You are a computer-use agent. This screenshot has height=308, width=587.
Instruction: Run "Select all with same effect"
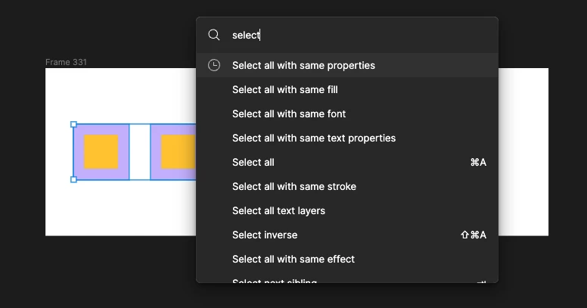click(347, 259)
